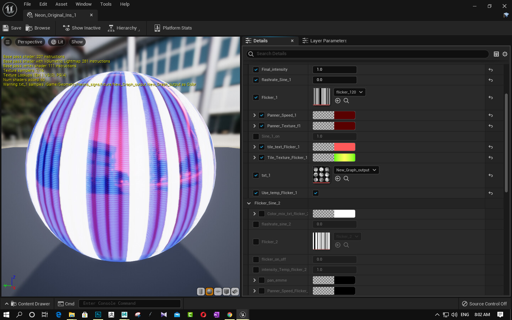Pick Panner_Speed_1 dark red color swatch
The width and height of the screenshot is (512, 320).
[x=345, y=115]
